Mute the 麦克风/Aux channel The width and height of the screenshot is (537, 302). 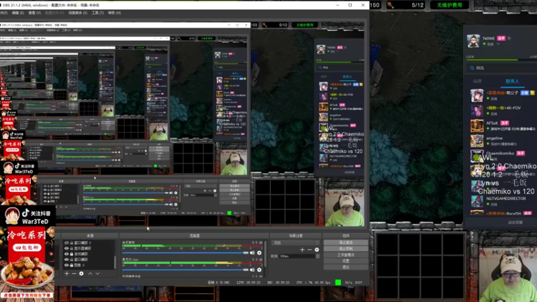point(252,270)
